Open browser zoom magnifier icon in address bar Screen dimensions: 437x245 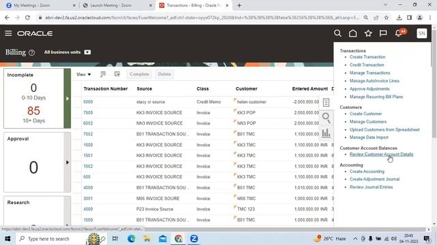pos(366,18)
